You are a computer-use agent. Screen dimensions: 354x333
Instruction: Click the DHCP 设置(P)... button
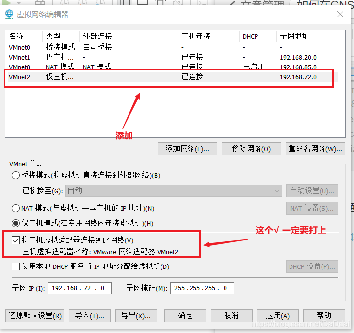[312, 266]
